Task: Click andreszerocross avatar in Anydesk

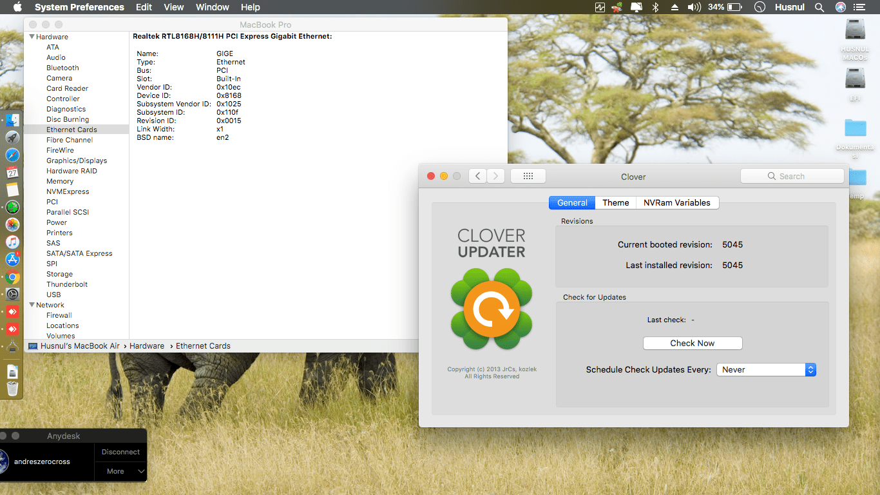Action: (x=4, y=461)
